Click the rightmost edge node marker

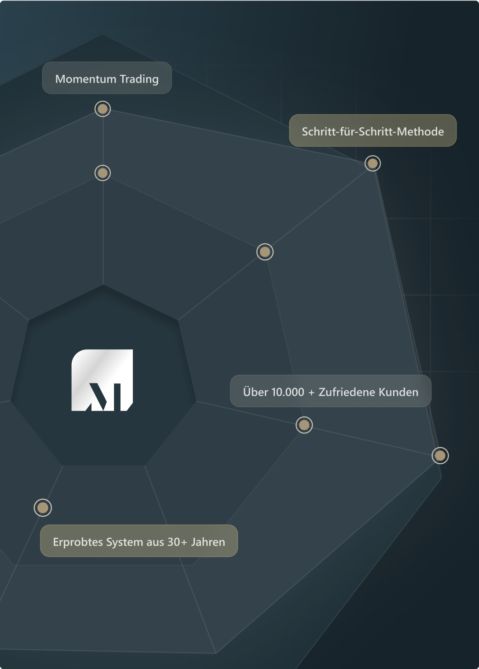(439, 455)
